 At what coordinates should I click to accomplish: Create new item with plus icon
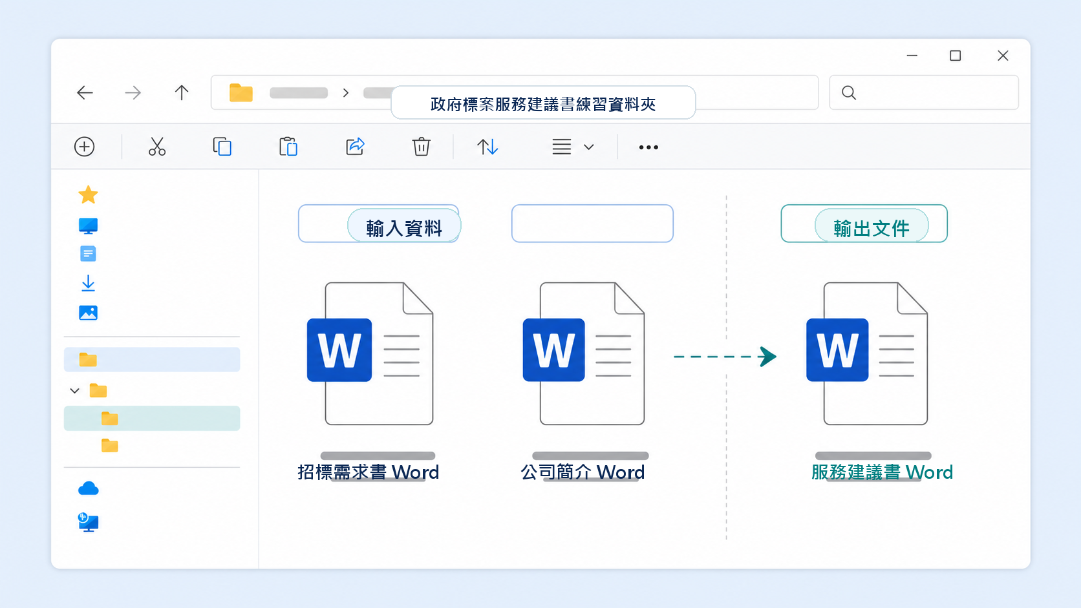pyautogui.click(x=85, y=147)
